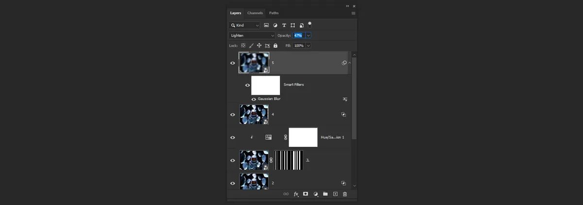Click the Fill 100% input field
Screen dimensions: 583x205
tap(298, 46)
